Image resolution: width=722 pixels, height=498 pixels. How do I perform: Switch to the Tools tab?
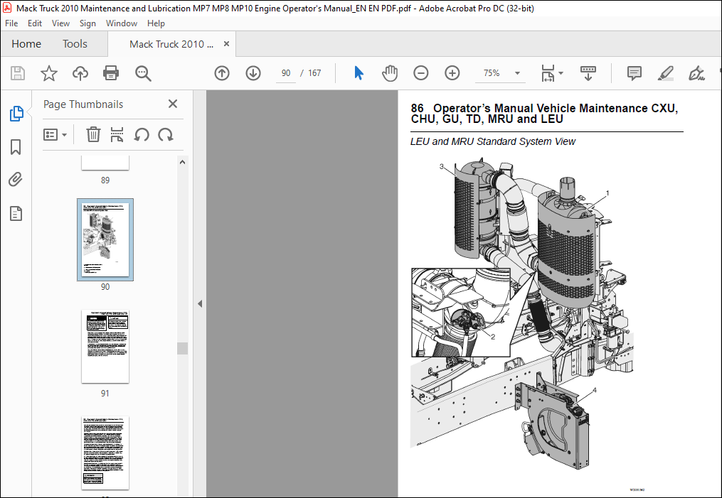(x=75, y=43)
